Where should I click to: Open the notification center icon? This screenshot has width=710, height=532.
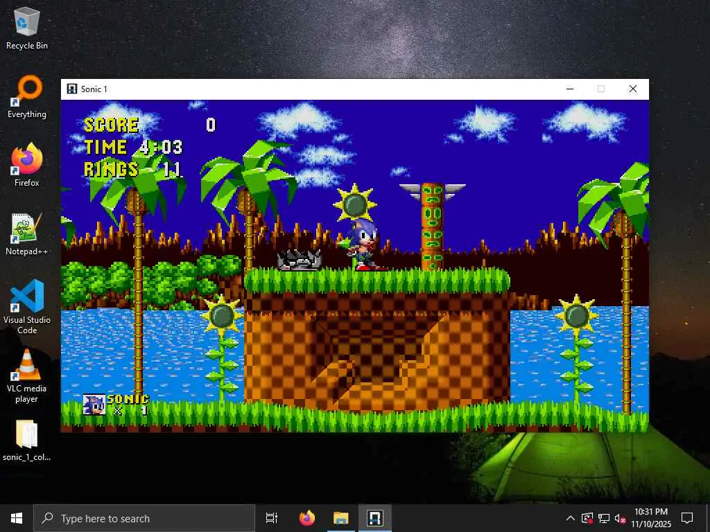point(687,518)
